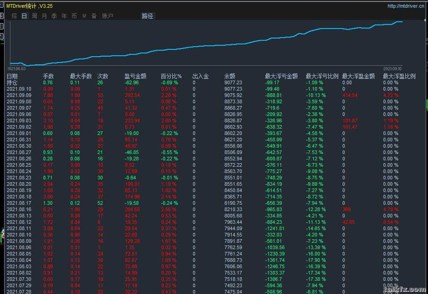Click floating loss ratio -12.28 %
Viewport: 428px width, 294px height.
[316, 209]
